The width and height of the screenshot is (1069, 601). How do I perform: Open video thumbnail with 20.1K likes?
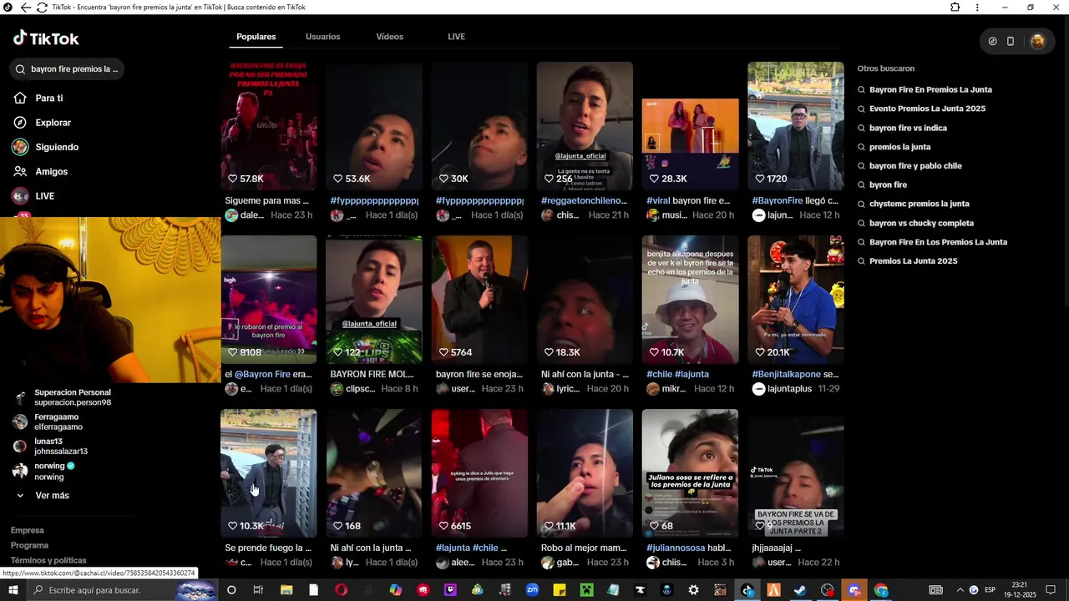tap(795, 300)
